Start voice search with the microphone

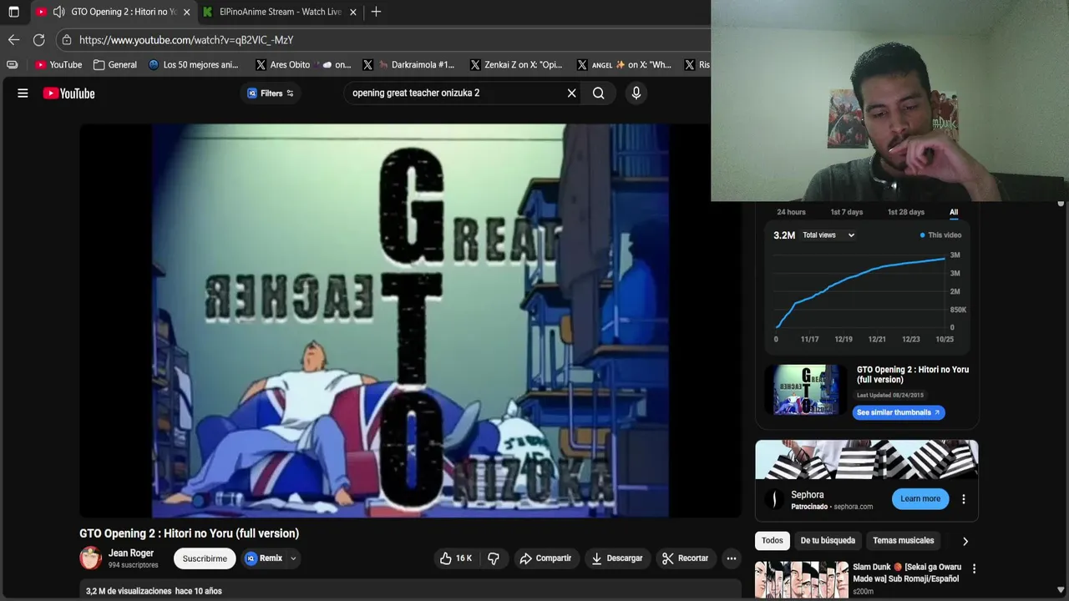tap(636, 93)
